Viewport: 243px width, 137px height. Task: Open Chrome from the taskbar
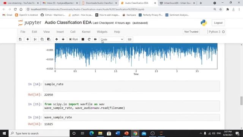(135, 134)
